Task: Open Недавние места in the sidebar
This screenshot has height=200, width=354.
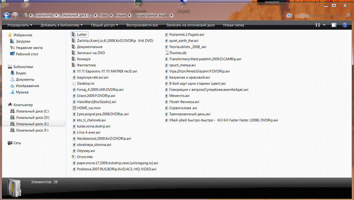Action: 29,48
